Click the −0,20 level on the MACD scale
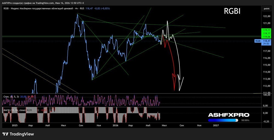Viewport: 274px width, 140px height. point(266,121)
